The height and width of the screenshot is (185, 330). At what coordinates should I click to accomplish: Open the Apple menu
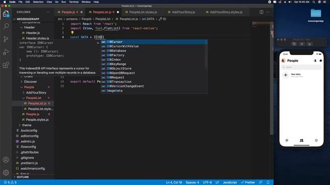pyautogui.click(x=5, y=2)
